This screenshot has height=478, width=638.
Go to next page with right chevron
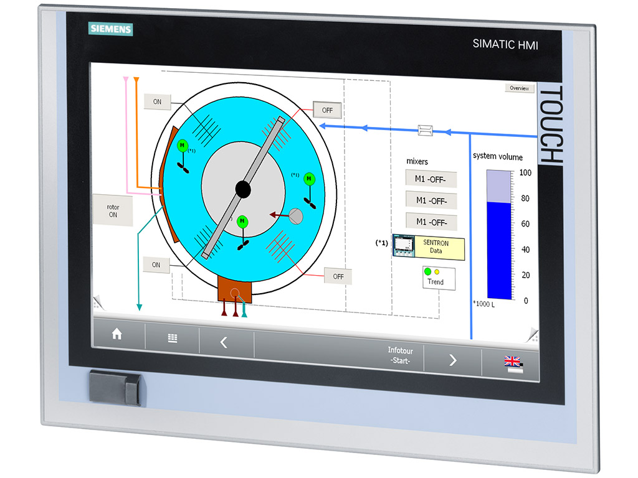pyautogui.click(x=453, y=360)
